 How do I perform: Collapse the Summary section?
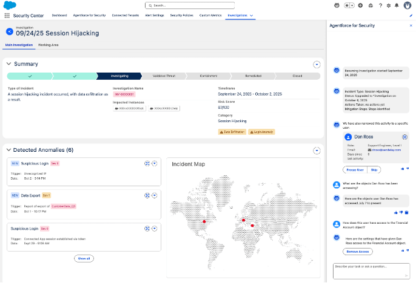[x=8, y=63]
